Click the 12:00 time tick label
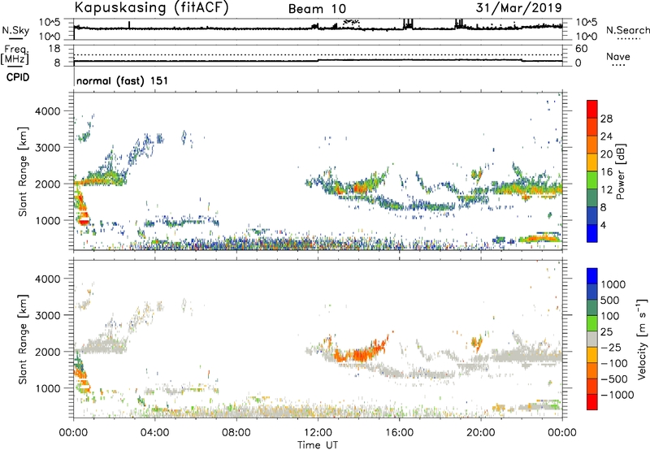The width and height of the screenshot is (650, 450). (318, 433)
